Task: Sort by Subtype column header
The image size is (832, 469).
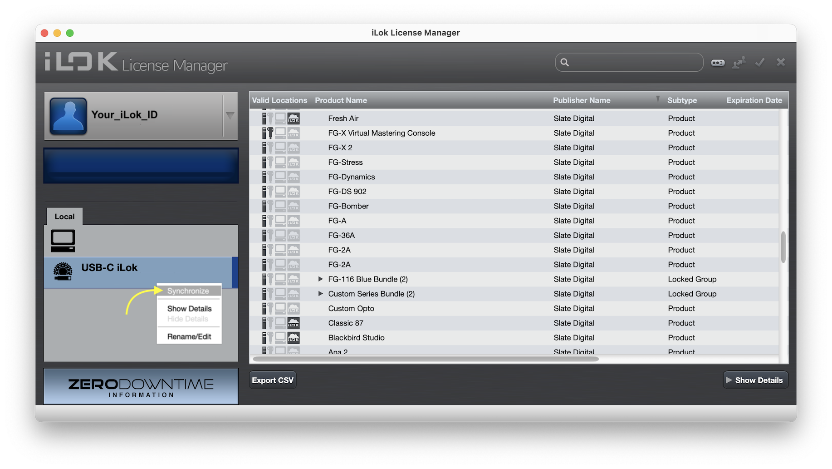Action: pyautogui.click(x=682, y=100)
